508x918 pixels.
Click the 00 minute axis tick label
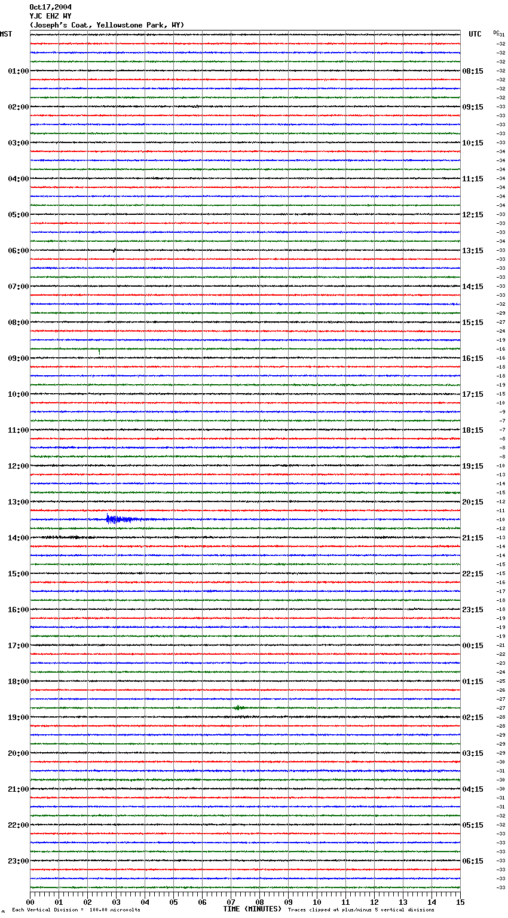(x=30, y=902)
